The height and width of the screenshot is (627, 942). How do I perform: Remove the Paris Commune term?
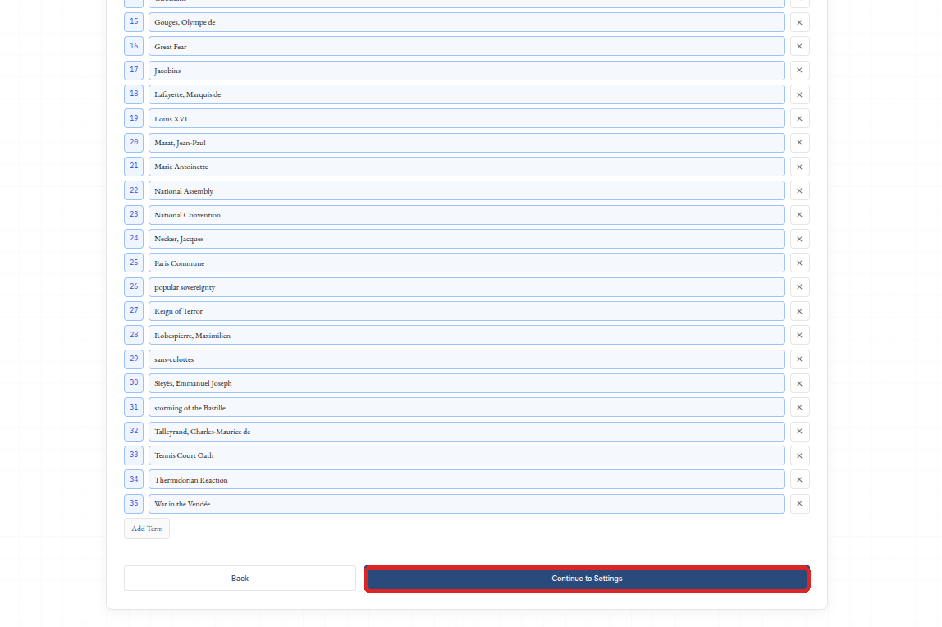click(799, 263)
